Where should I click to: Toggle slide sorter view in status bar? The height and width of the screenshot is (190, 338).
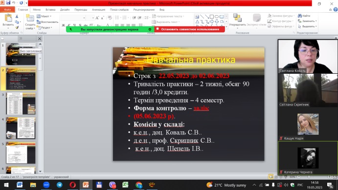(x=276, y=177)
